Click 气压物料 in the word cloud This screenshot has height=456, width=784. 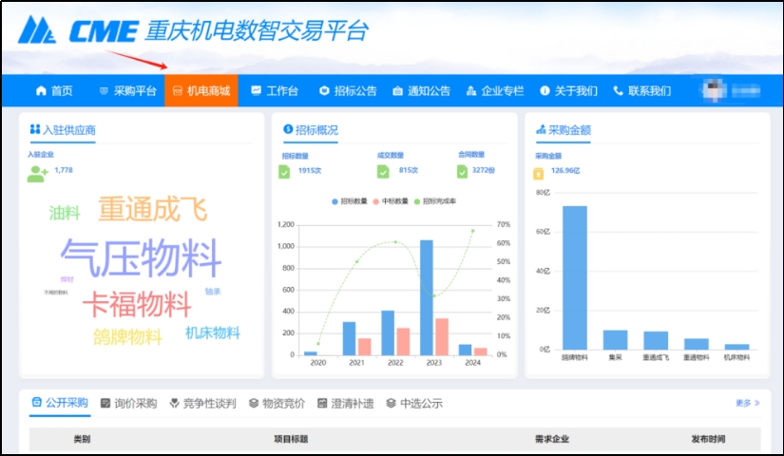click(x=141, y=258)
